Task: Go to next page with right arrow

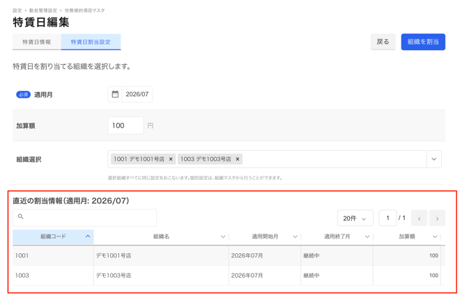Action: (x=437, y=218)
